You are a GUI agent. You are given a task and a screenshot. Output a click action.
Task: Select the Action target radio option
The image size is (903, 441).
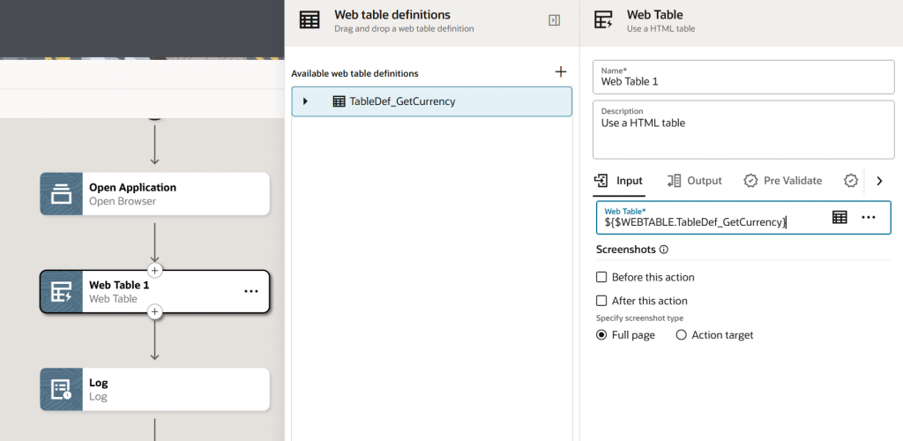(681, 335)
